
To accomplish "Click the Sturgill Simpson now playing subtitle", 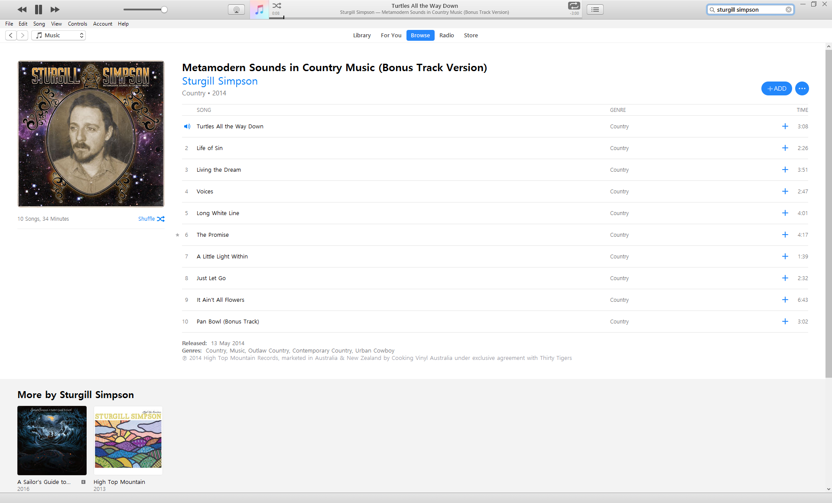I will click(425, 13).
